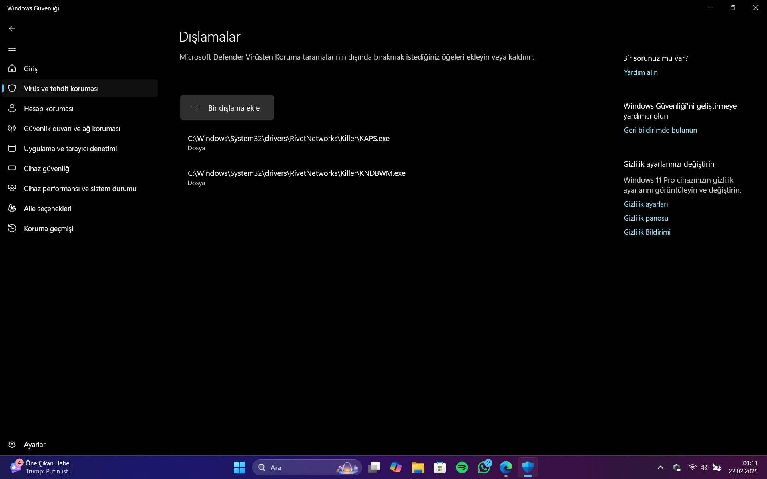Toggle the hamburger navigation menu

click(x=12, y=48)
